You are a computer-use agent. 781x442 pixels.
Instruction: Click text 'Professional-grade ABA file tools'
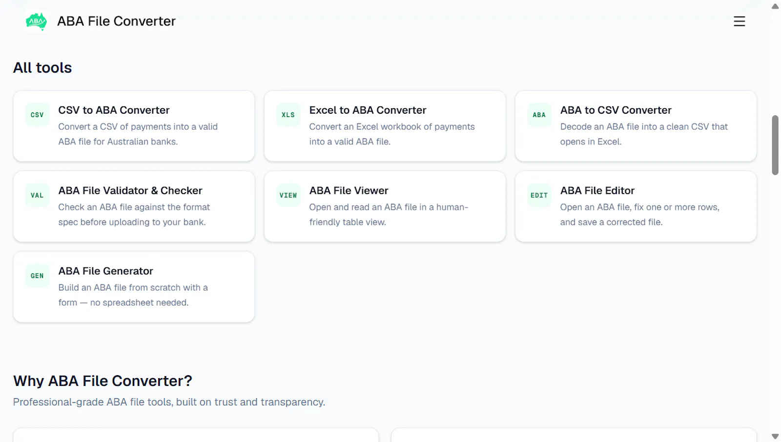(92, 402)
